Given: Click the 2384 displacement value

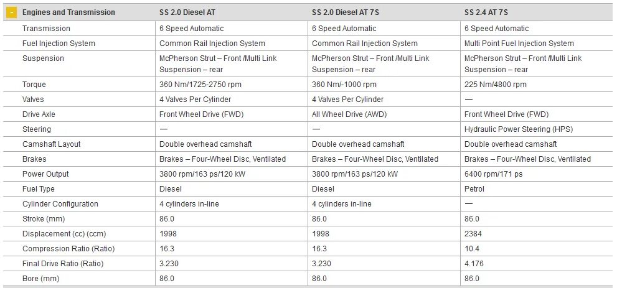Looking at the screenshot, I should (473, 234).
